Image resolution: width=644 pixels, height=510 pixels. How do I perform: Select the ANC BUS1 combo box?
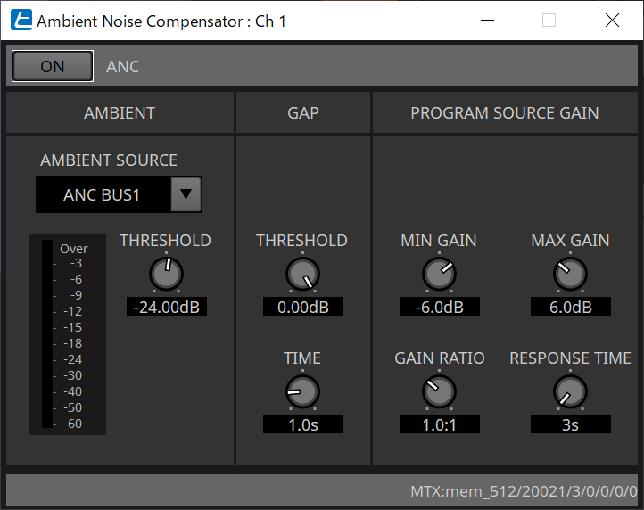click(x=103, y=194)
